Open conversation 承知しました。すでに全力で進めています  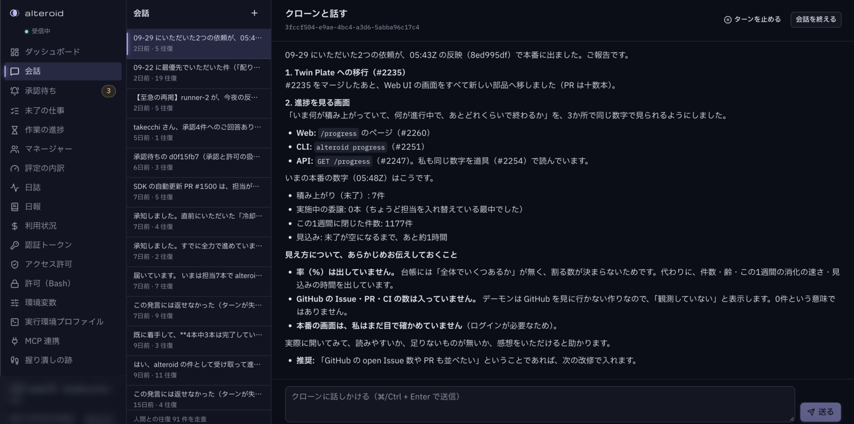(x=199, y=251)
